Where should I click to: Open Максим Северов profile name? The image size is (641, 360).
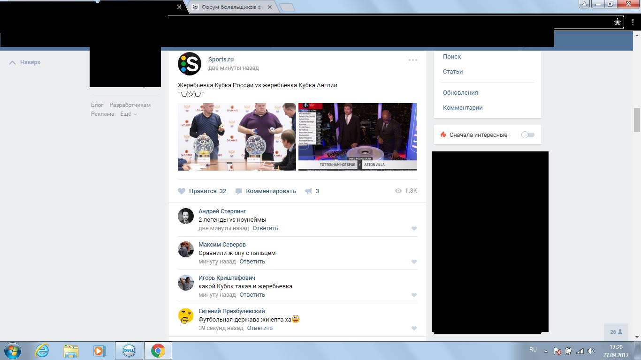222,245
